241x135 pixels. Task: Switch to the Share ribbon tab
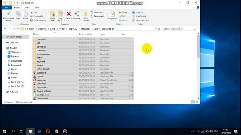click(27, 7)
